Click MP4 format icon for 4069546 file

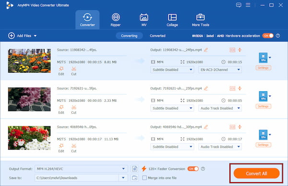[x=263, y=135]
